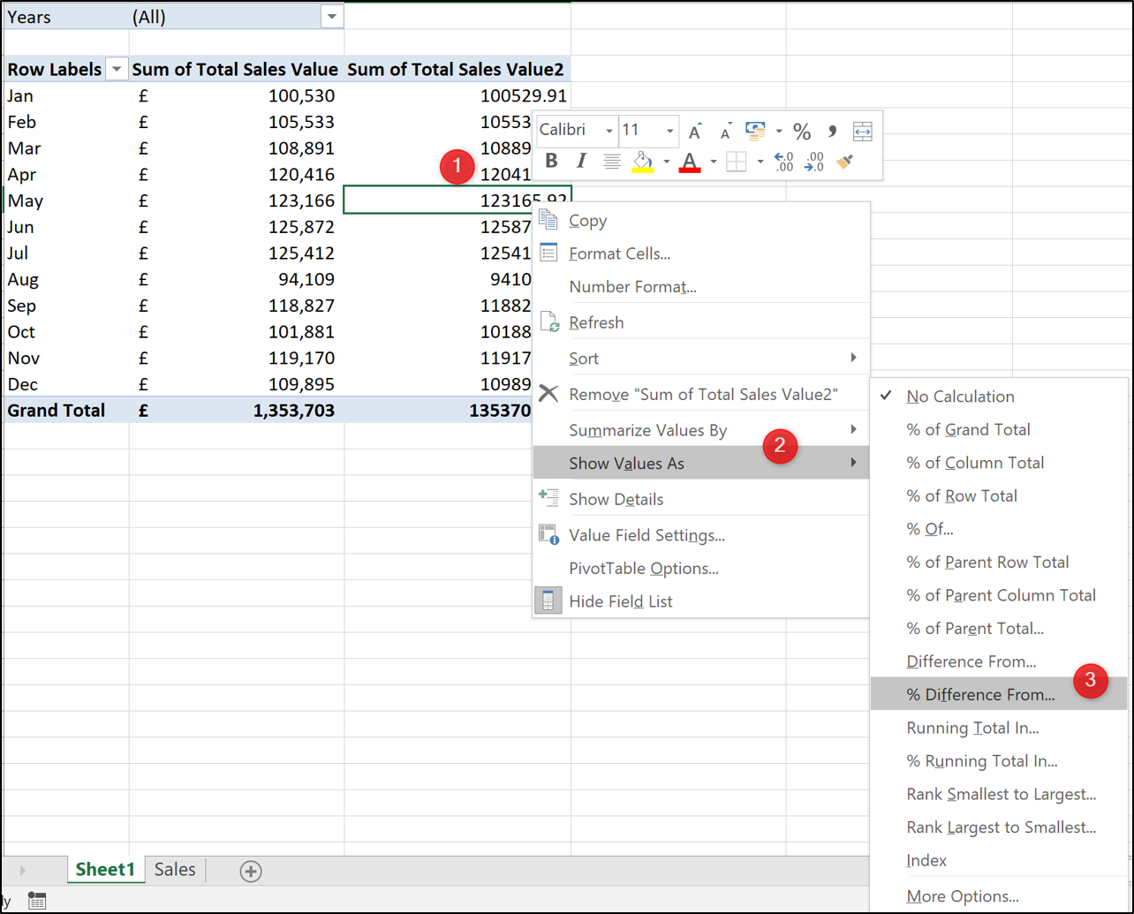This screenshot has height=914, width=1134.
Task: Activate the Format Painter icon
Action: [x=843, y=162]
